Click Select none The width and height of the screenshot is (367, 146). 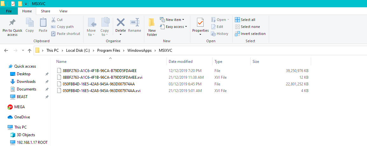(x=248, y=27)
